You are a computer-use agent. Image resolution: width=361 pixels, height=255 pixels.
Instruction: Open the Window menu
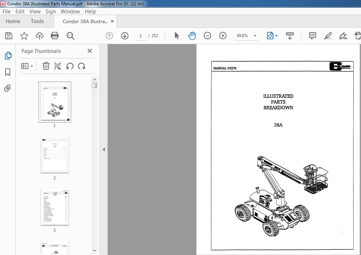[x=70, y=12]
